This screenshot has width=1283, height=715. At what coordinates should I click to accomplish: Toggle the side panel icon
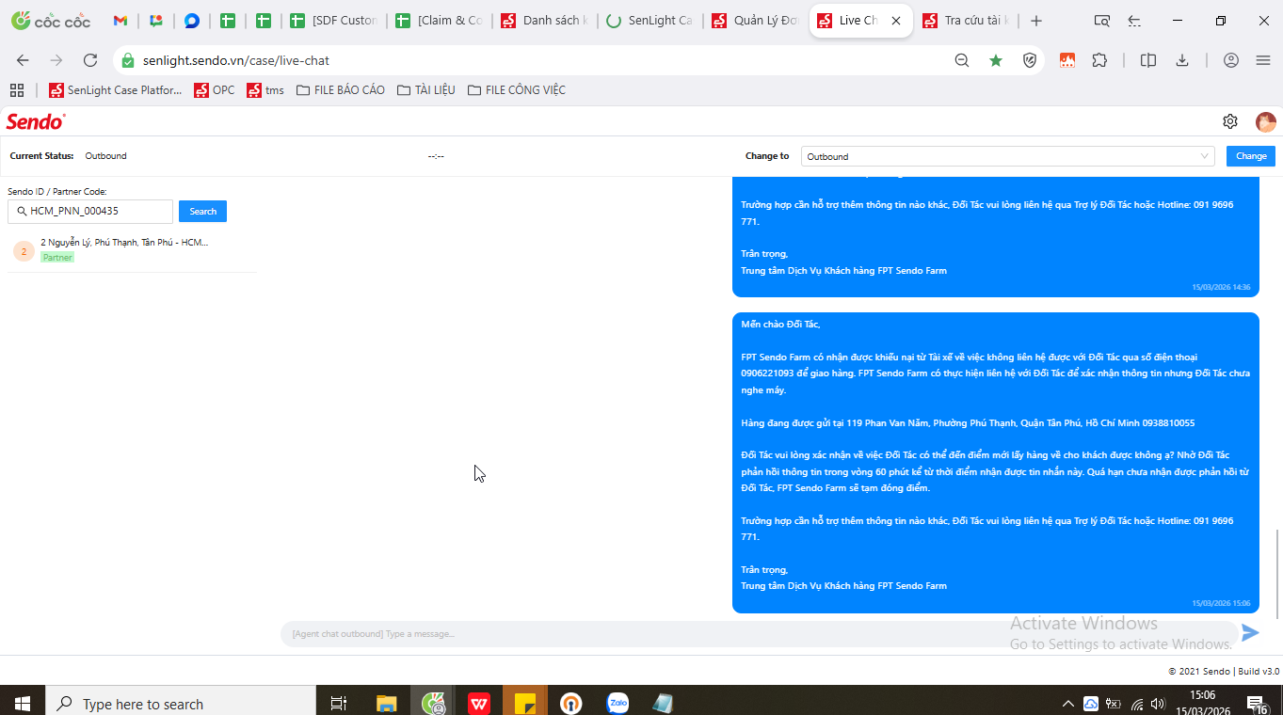tap(1148, 60)
